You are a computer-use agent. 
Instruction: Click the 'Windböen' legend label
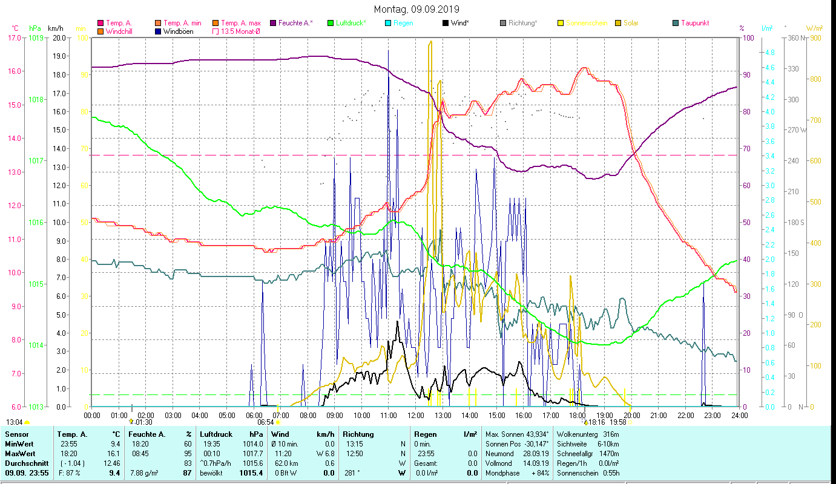179,31
